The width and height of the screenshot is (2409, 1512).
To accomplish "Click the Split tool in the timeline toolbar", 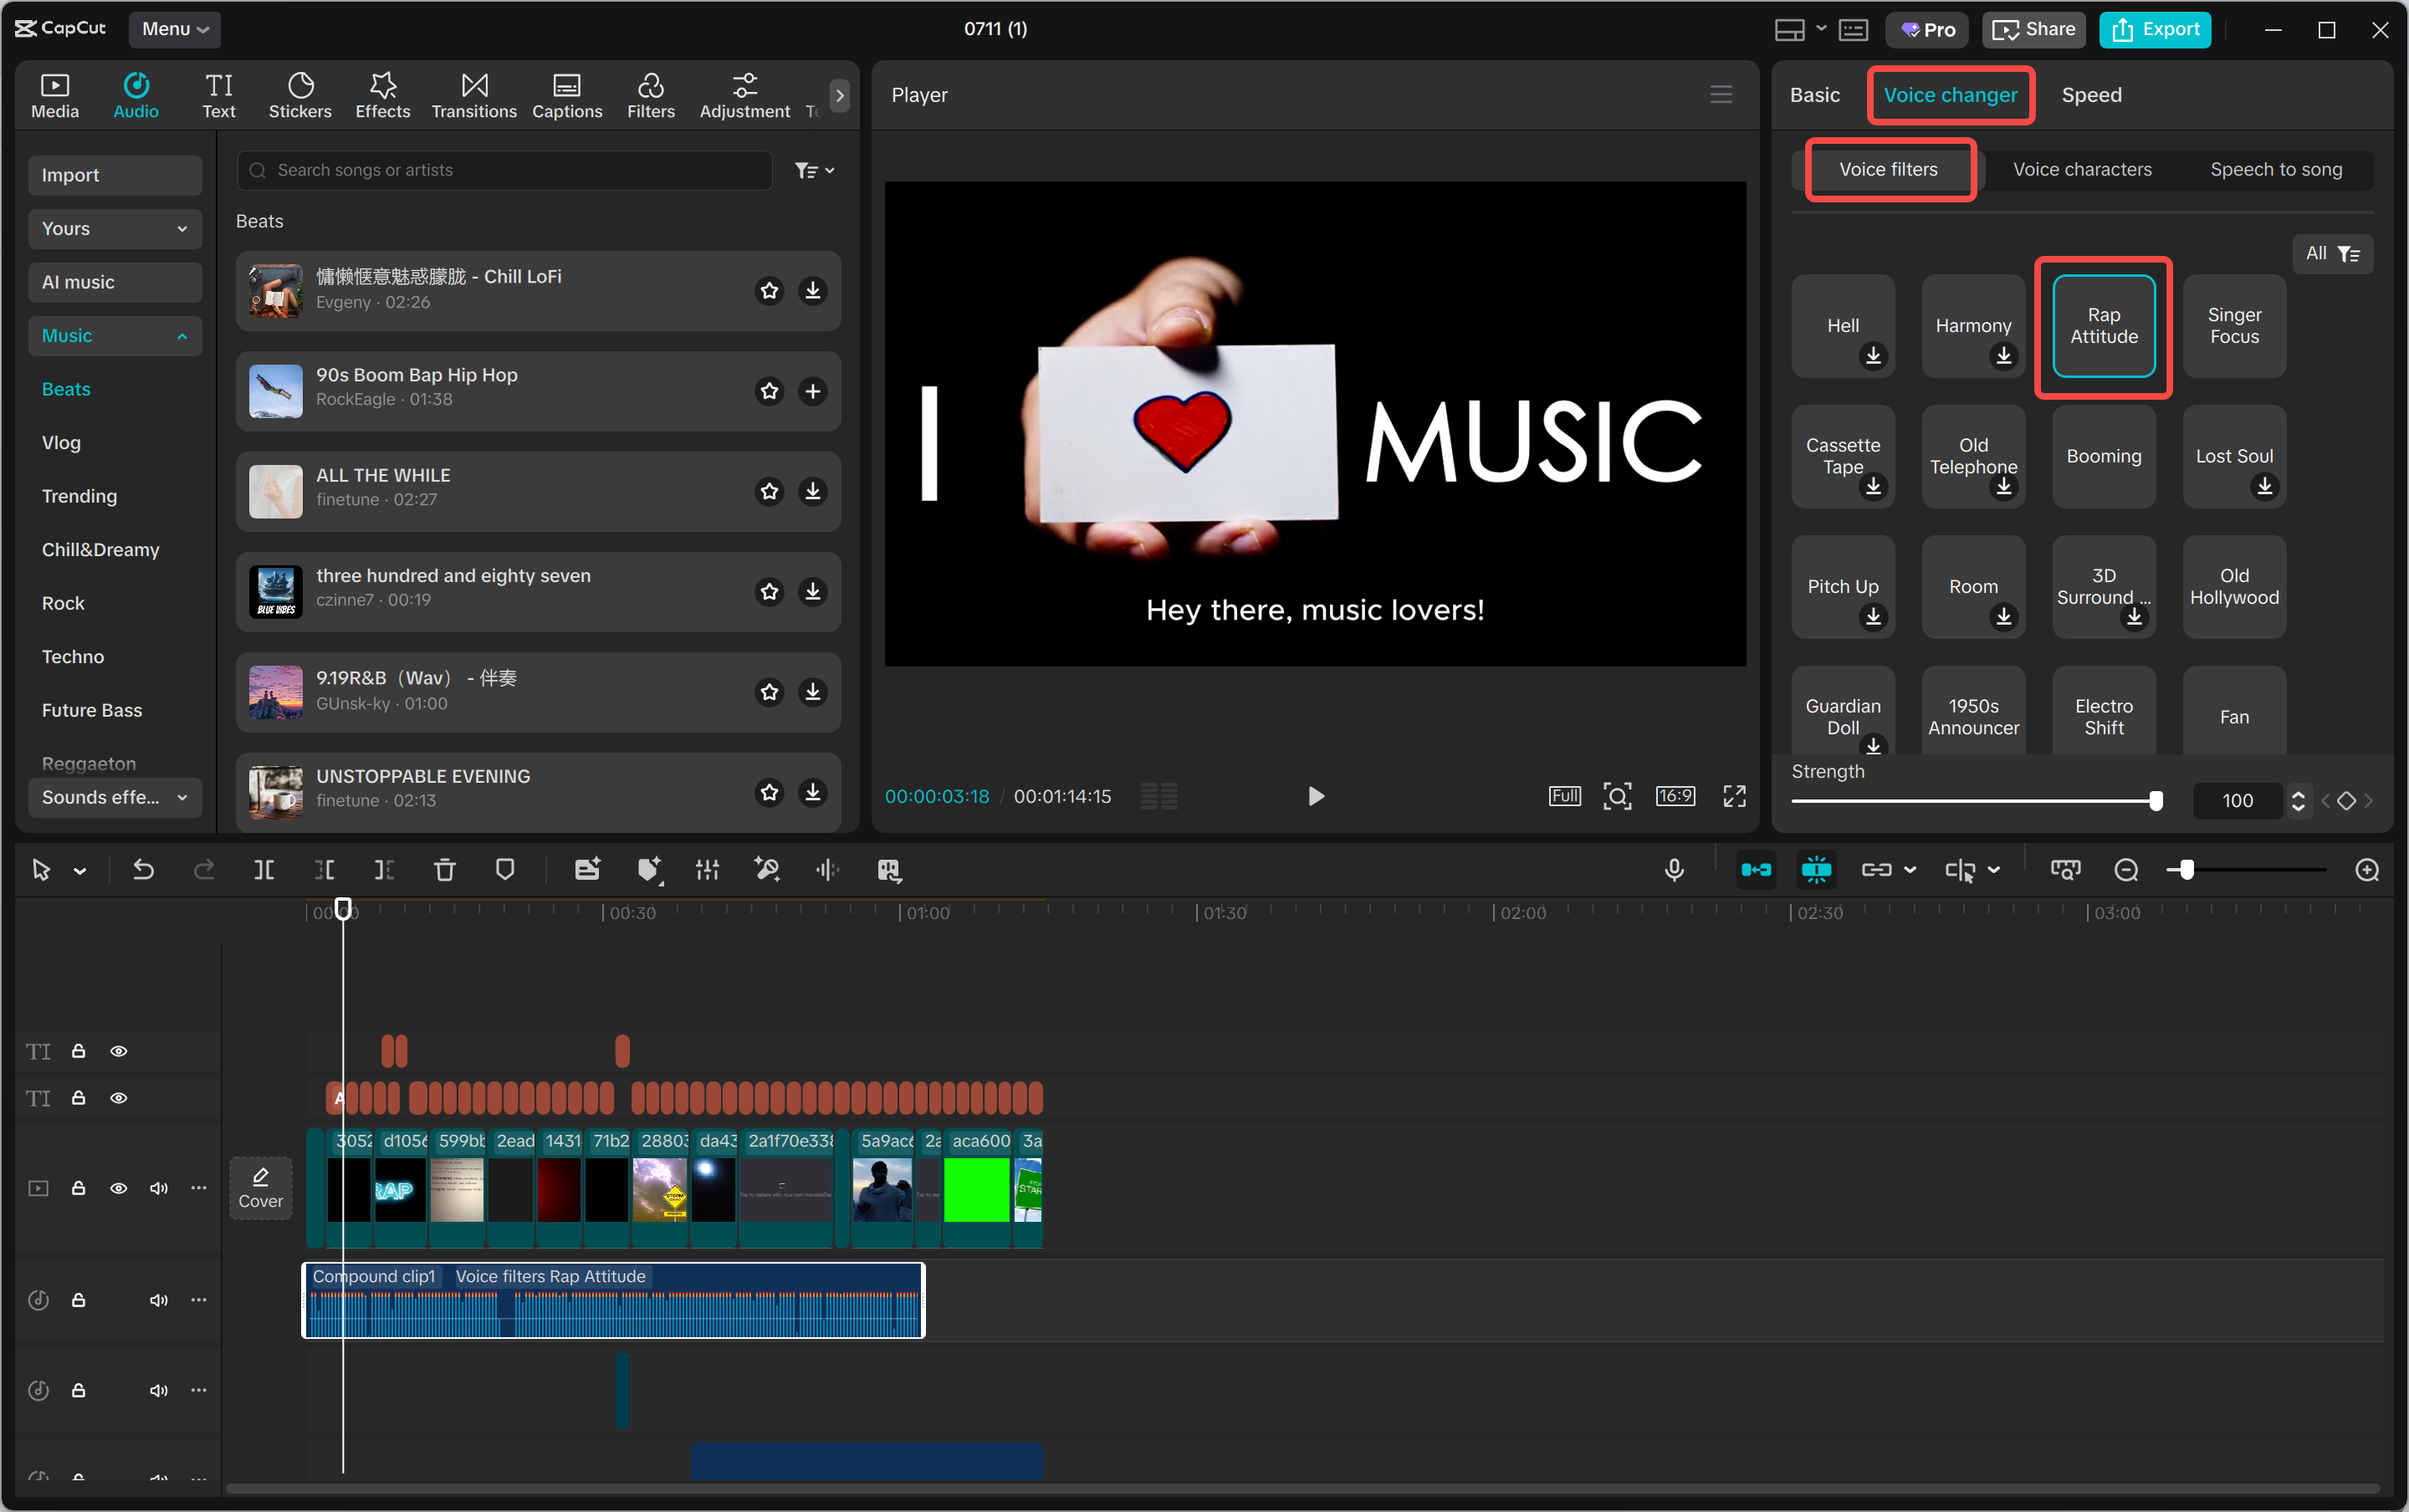I will [264, 870].
